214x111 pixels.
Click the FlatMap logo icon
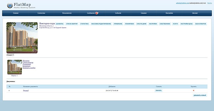pos(10,5)
